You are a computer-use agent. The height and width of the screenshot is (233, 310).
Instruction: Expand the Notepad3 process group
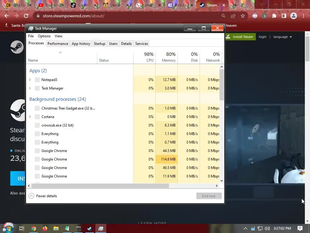pos(30,80)
